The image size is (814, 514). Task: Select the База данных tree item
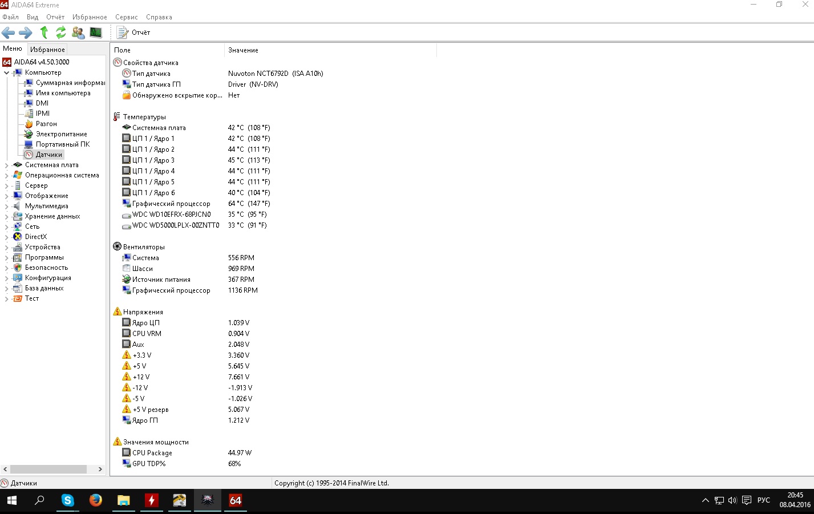coord(44,288)
